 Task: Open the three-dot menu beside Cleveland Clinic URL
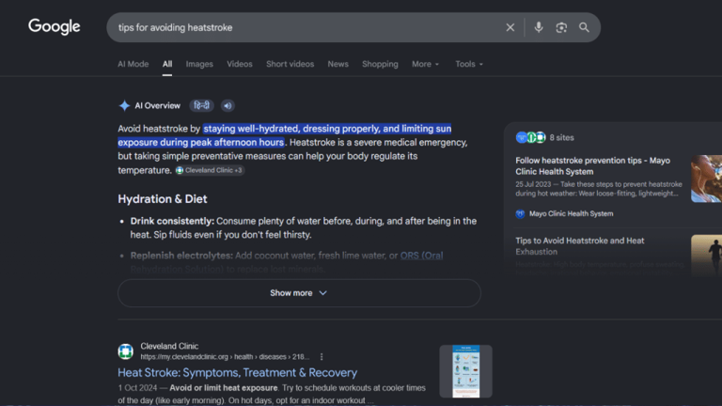tap(322, 357)
